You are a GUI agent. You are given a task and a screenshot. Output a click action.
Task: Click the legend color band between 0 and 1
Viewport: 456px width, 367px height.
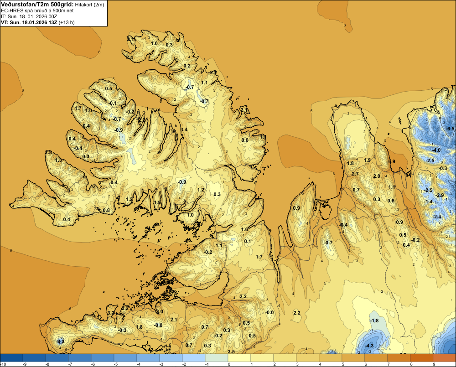click(x=239, y=357)
